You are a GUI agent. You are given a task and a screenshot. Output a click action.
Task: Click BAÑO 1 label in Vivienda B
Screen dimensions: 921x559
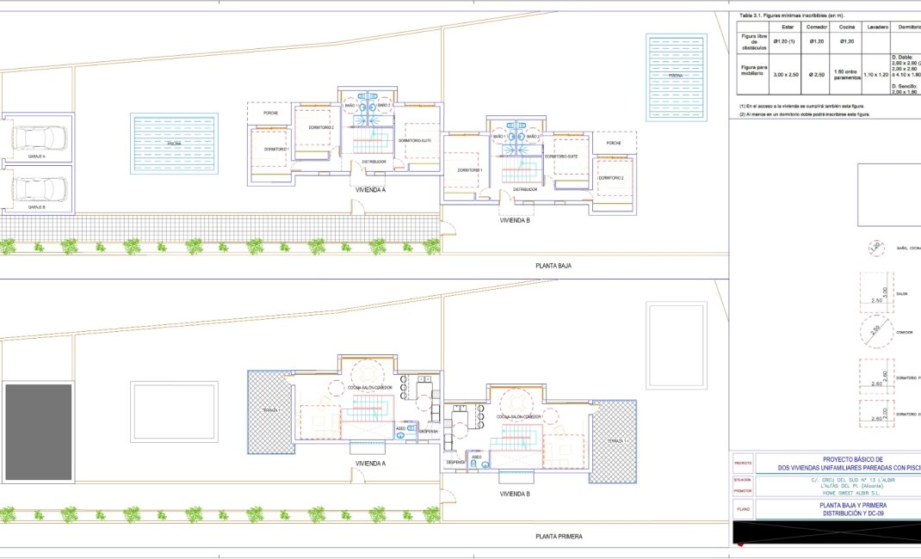click(499, 137)
